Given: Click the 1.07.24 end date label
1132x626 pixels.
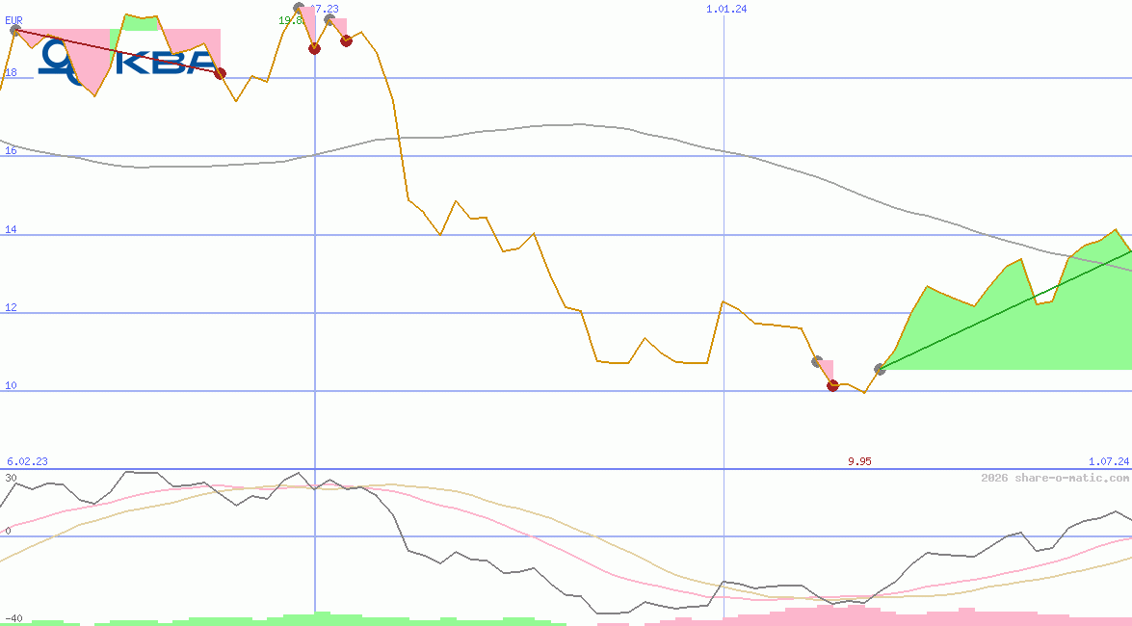Looking at the screenshot, I should [x=1108, y=461].
